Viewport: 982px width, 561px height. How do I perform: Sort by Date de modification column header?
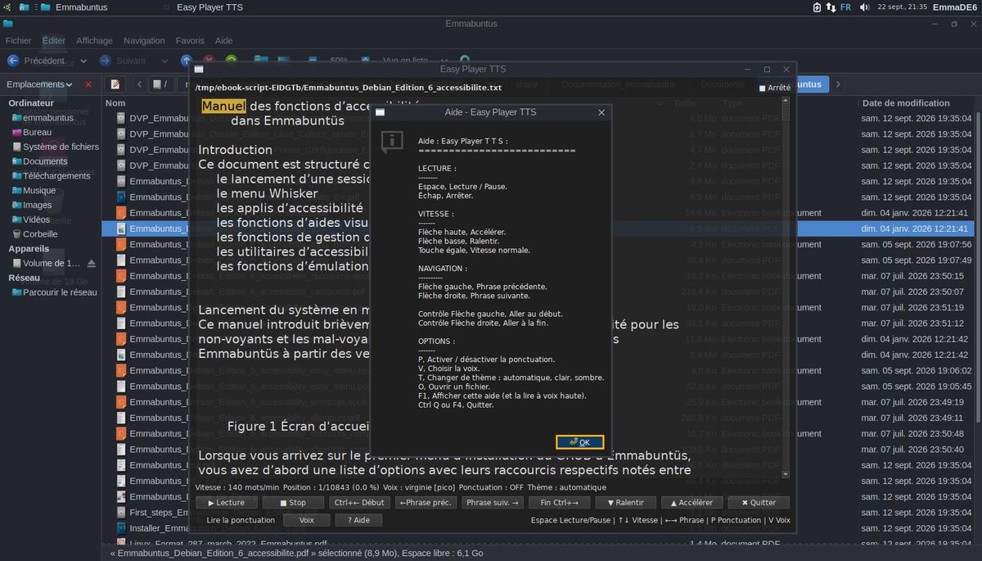(x=906, y=103)
